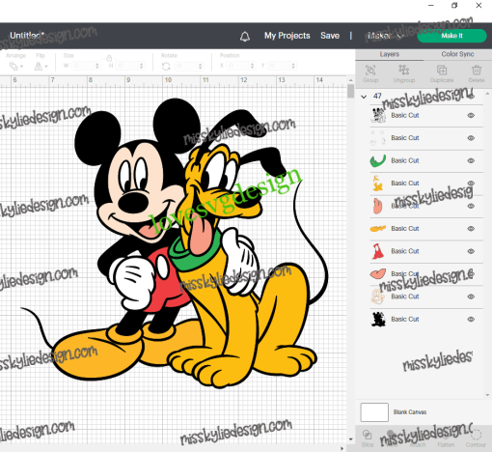Open the notifications bell

pos(245,36)
